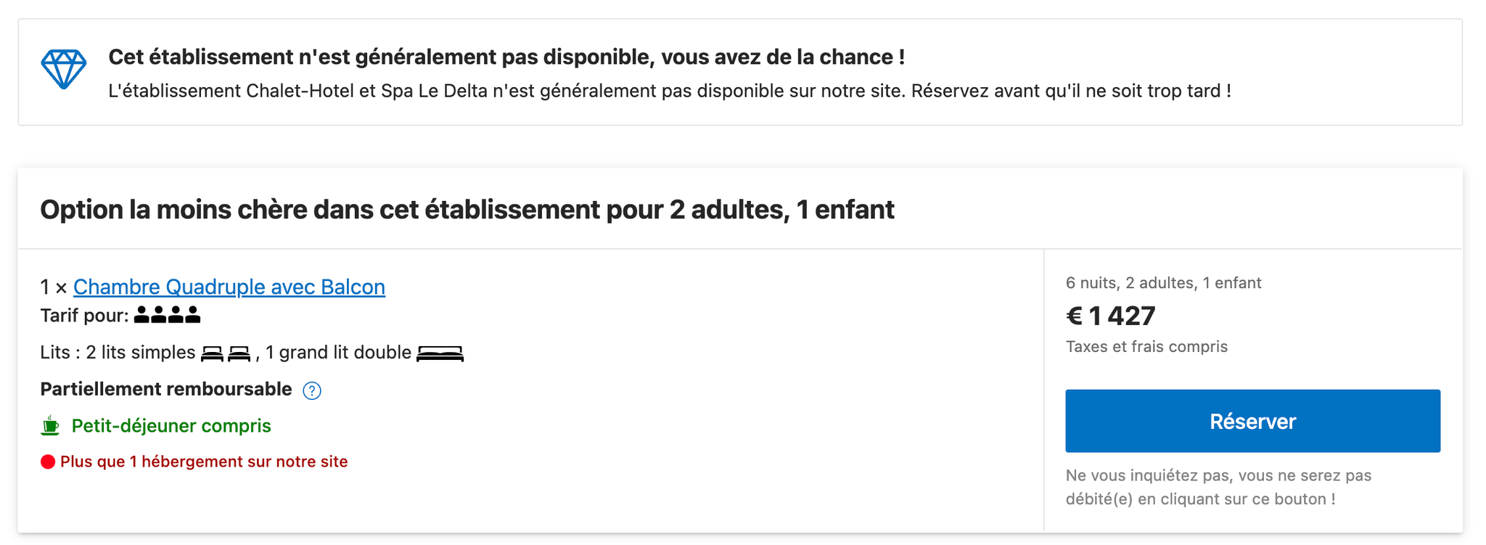
Task: Click the red availability warning dot
Action: point(48,462)
